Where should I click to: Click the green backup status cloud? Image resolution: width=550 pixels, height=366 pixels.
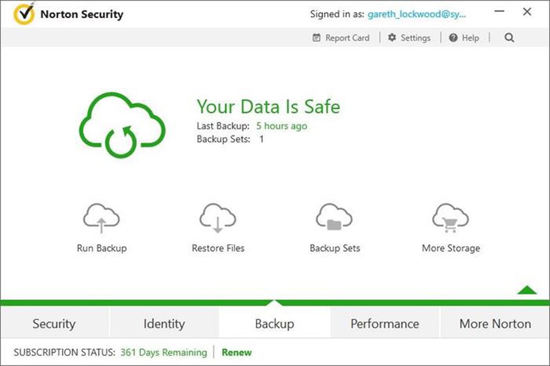(x=122, y=122)
